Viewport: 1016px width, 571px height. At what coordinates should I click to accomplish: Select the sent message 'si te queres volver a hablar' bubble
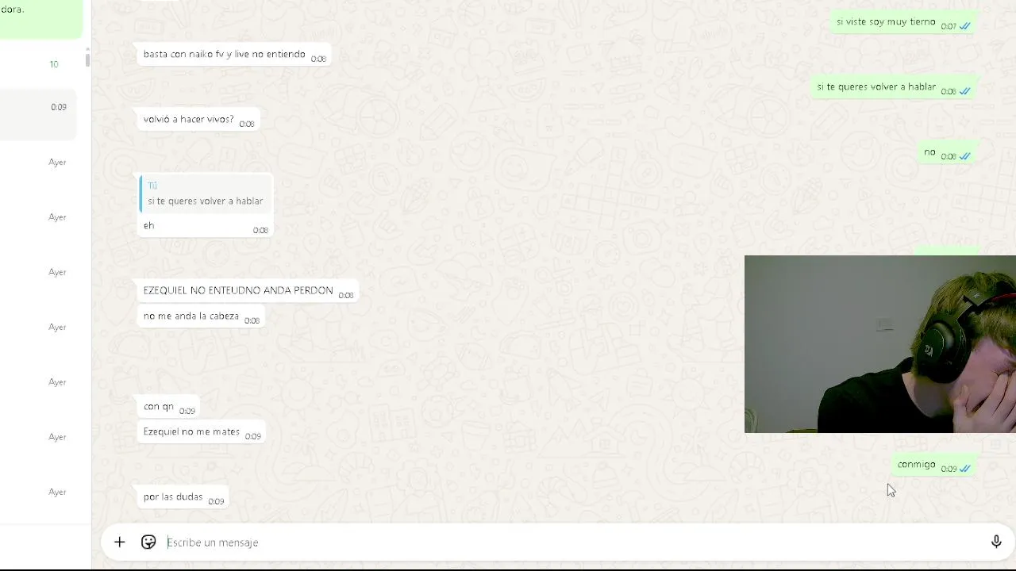pyautogui.click(x=895, y=87)
